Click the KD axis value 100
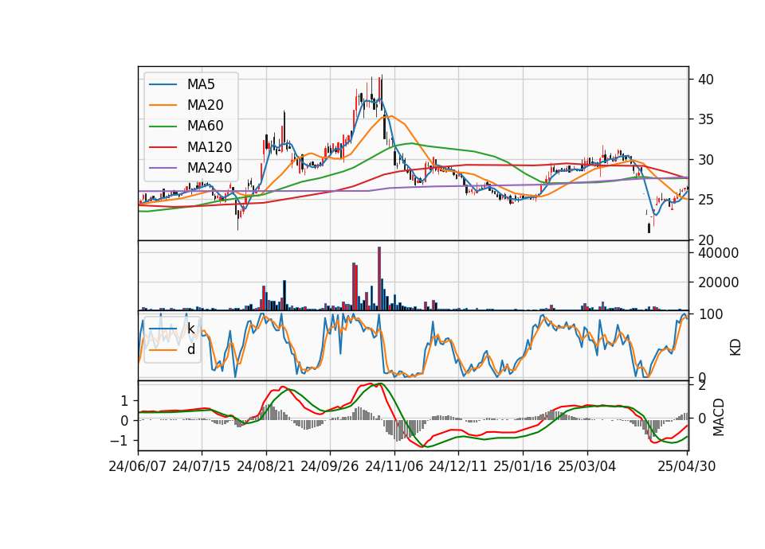 click(x=710, y=315)
